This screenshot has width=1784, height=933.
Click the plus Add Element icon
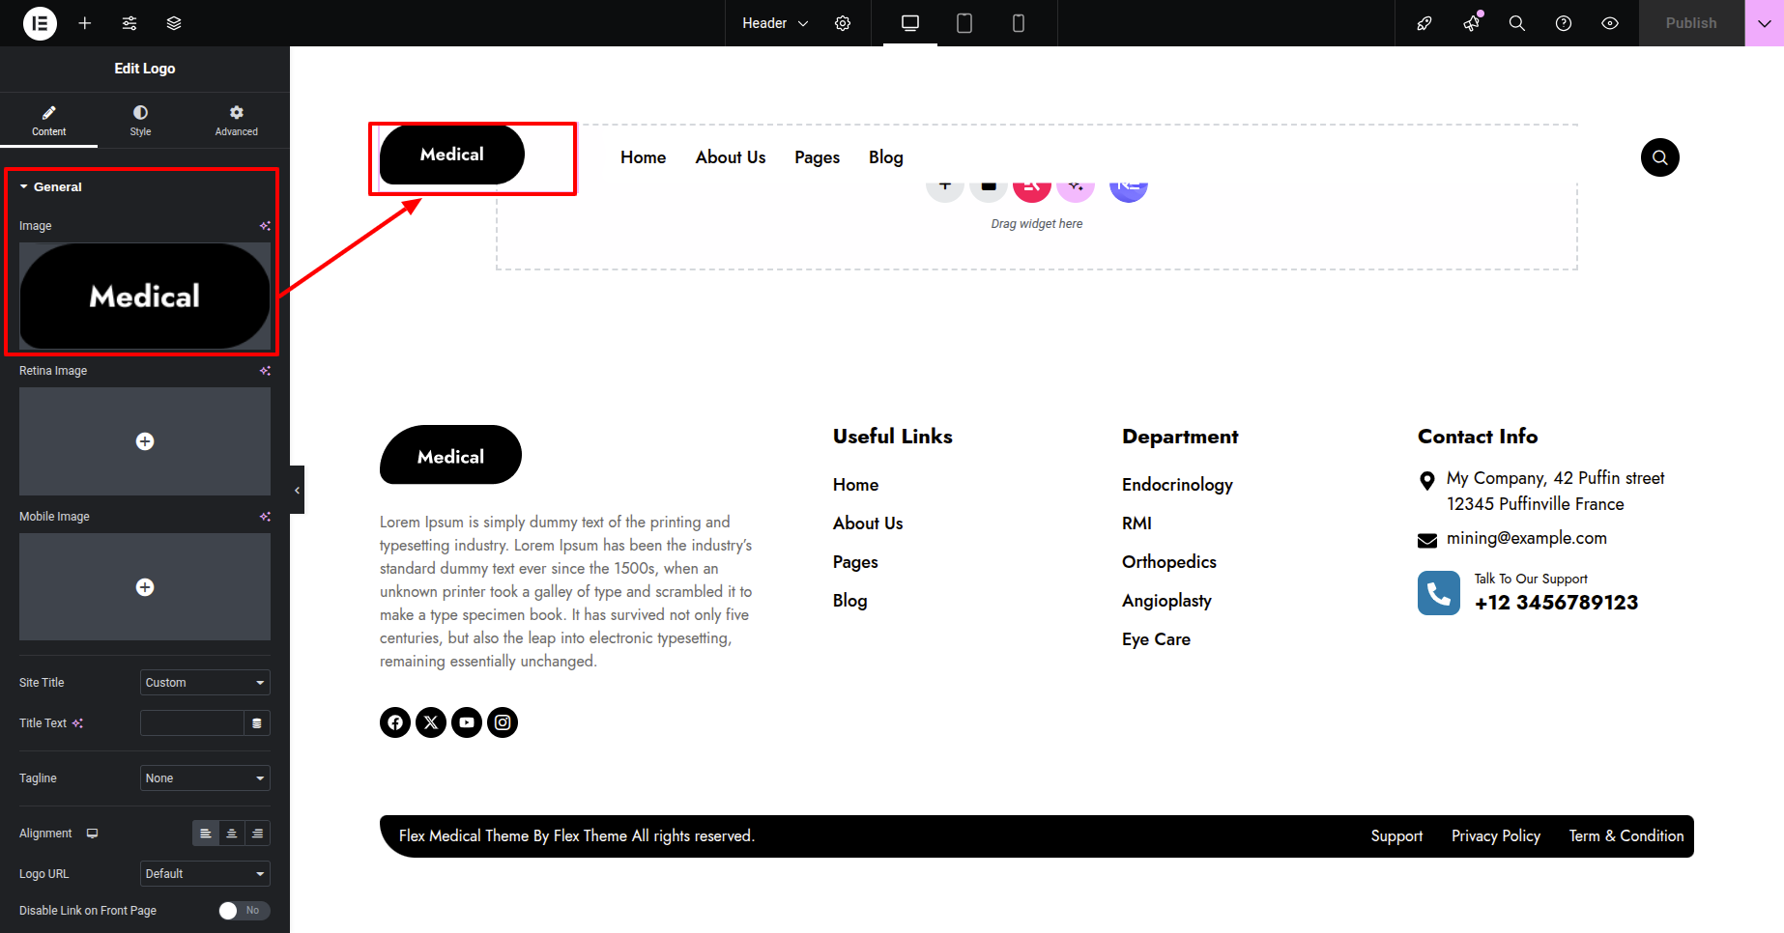tap(85, 23)
